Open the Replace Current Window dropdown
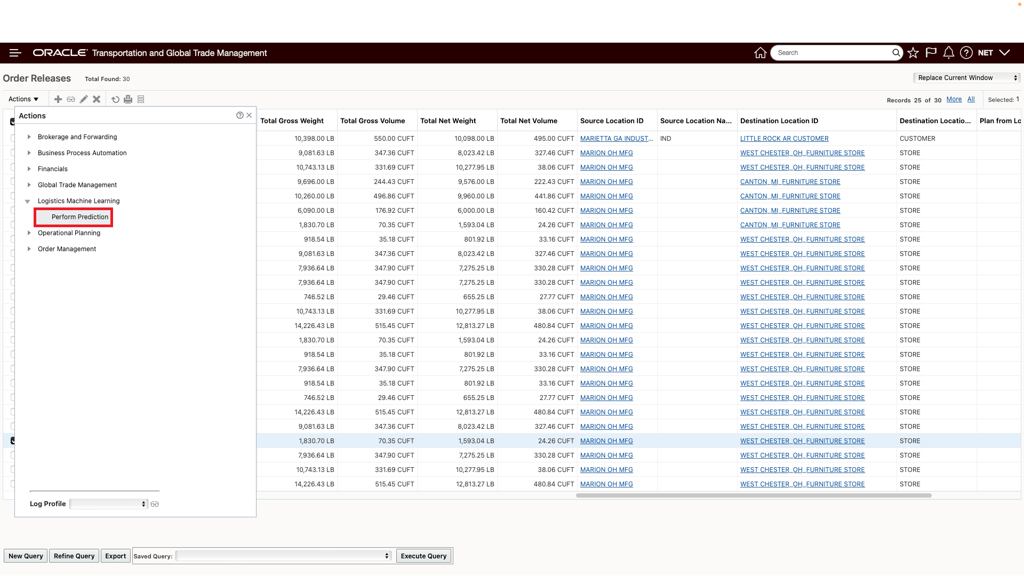Viewport: 1024px width, 576px height. (x=967, y=78)
